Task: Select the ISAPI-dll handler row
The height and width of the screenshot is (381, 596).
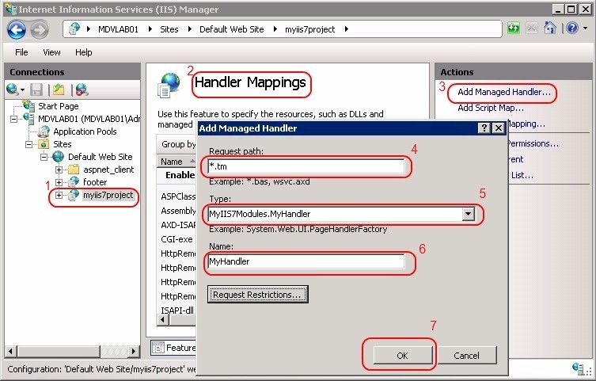Action: coord(177,311)
